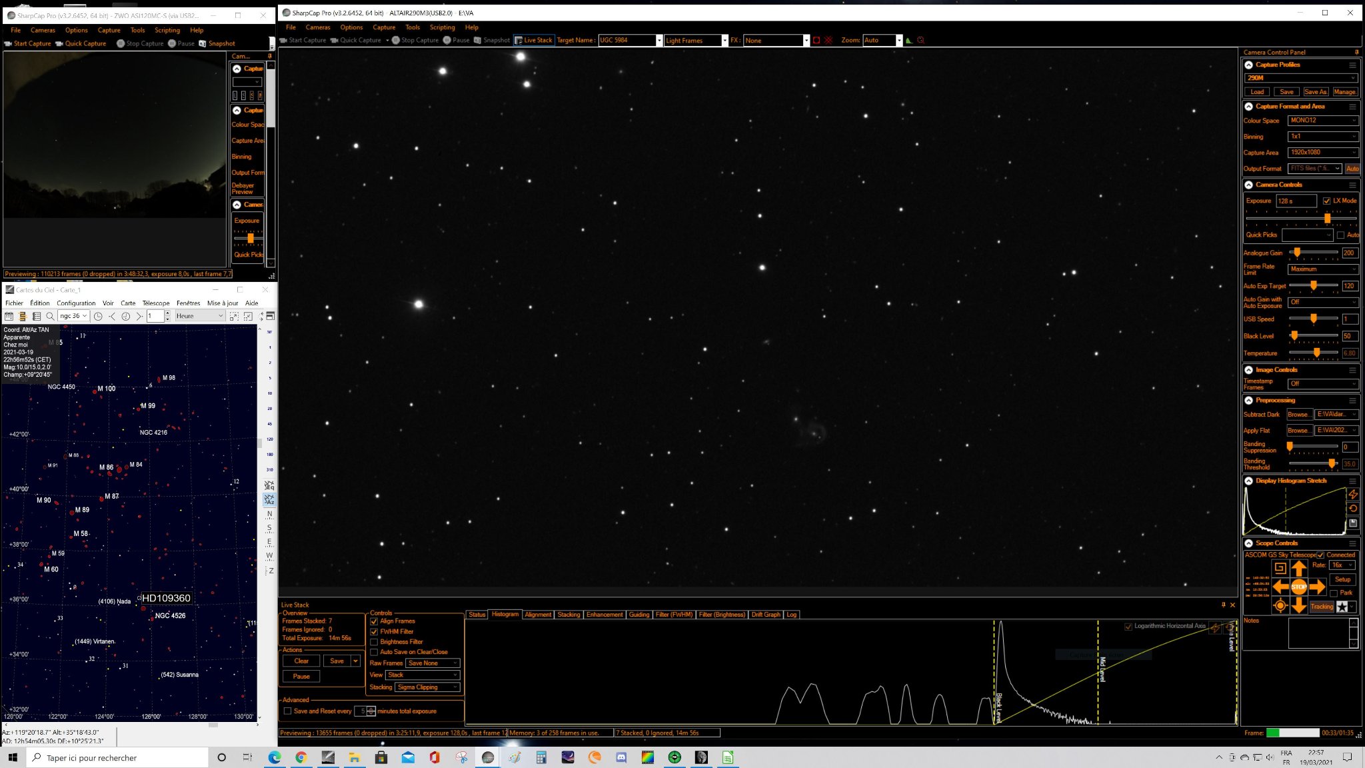Open the Chrome taskbar icon
The width and height of the screenshot is (1365, 768).
pos(301,757)
